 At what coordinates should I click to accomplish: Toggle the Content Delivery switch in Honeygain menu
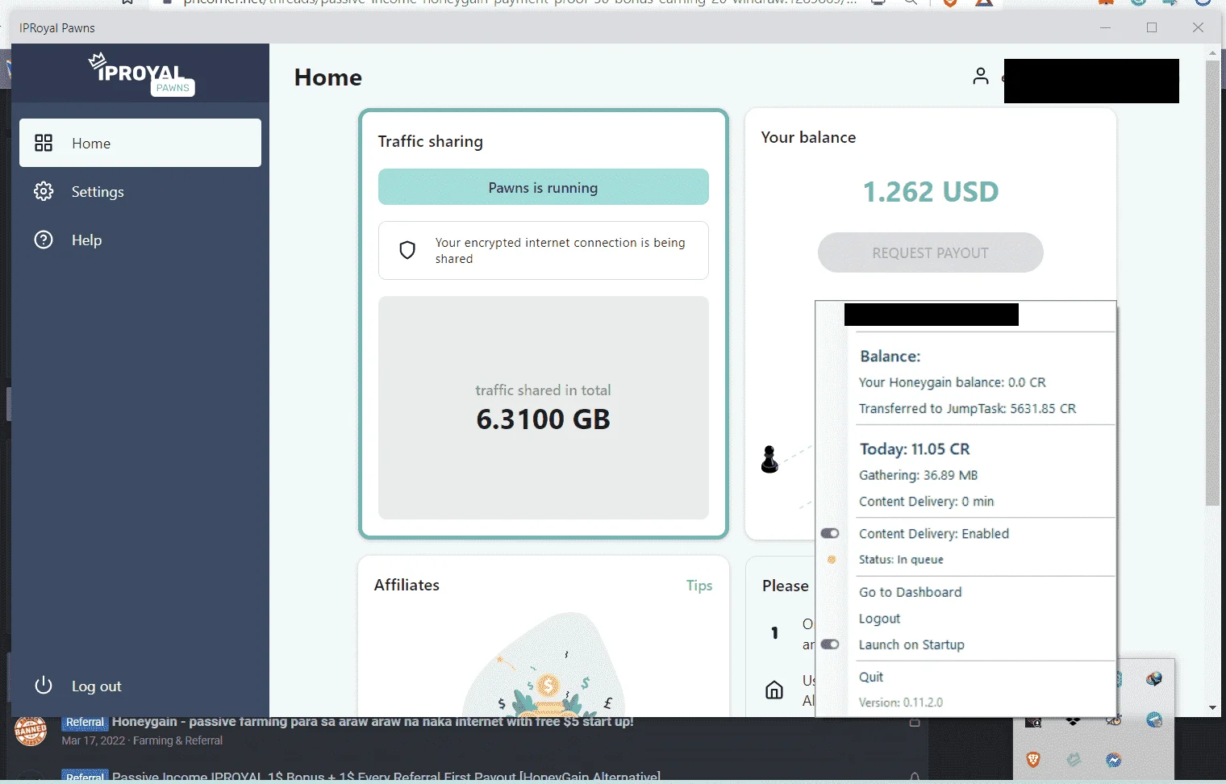click(830, 533)
